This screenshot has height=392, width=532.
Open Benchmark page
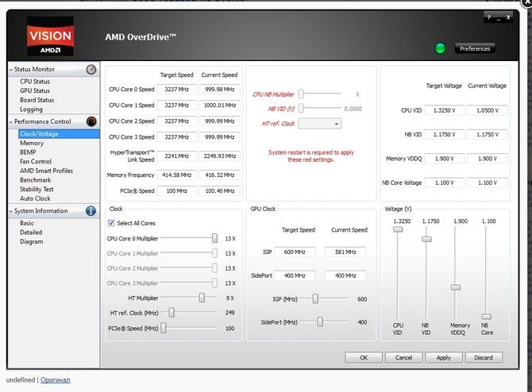point(35,179)
